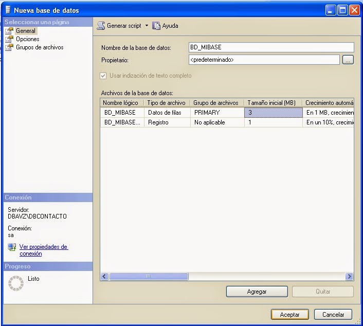This screenshot has width=363, height=326.
Task: Click the En 1 MB growth cell
Action: click(328, 113)
